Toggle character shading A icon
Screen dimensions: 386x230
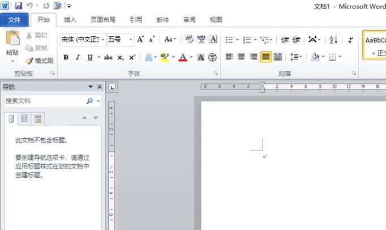(200, 57)
